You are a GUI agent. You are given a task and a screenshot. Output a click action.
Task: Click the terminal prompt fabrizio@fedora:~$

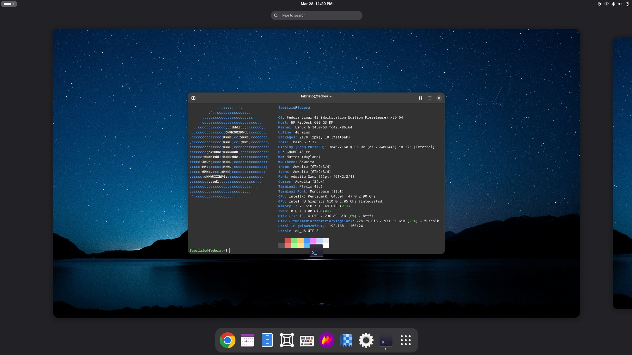(209, 251)
